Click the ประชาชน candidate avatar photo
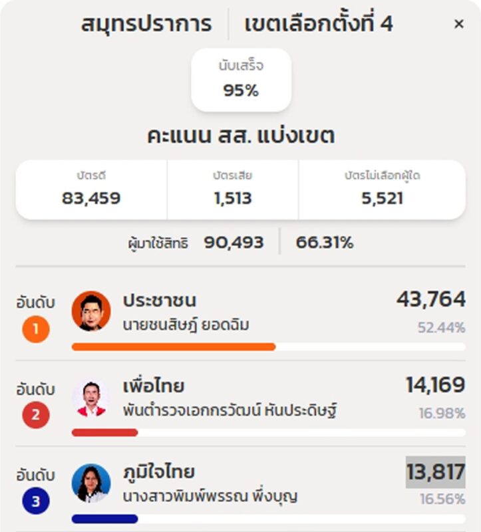The height and width of the screenshot is (532, 481). tap(90, 311)
